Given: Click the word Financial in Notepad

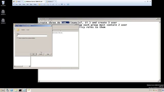Looking at the screenshot, I should click(75, 22).
